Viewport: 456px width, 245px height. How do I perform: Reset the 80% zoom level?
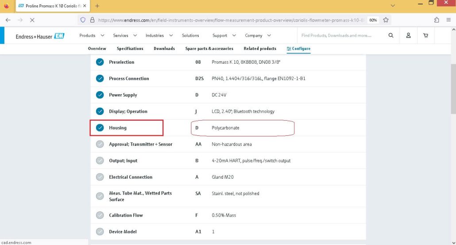[x=373, y=20]
